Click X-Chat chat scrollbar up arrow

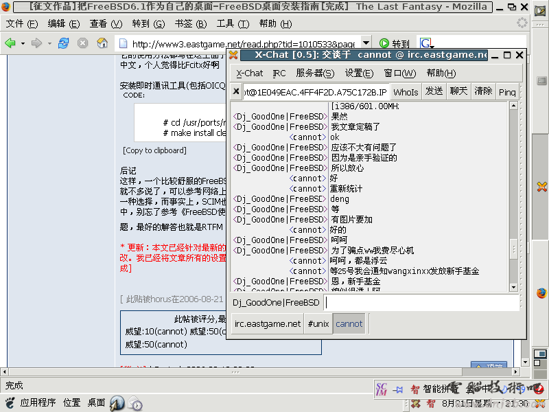point(513,106)
